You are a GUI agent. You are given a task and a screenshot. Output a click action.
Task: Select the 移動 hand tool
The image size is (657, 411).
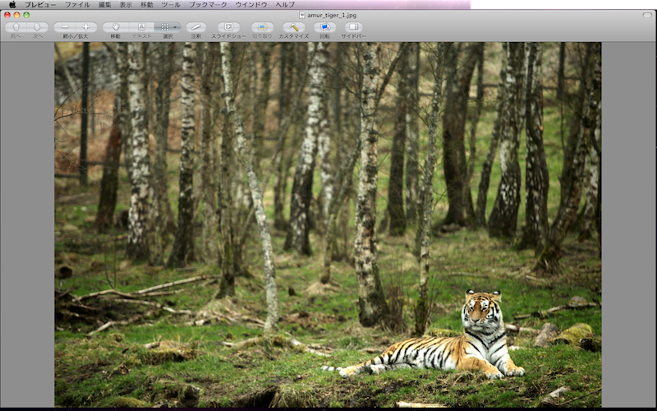115,27
